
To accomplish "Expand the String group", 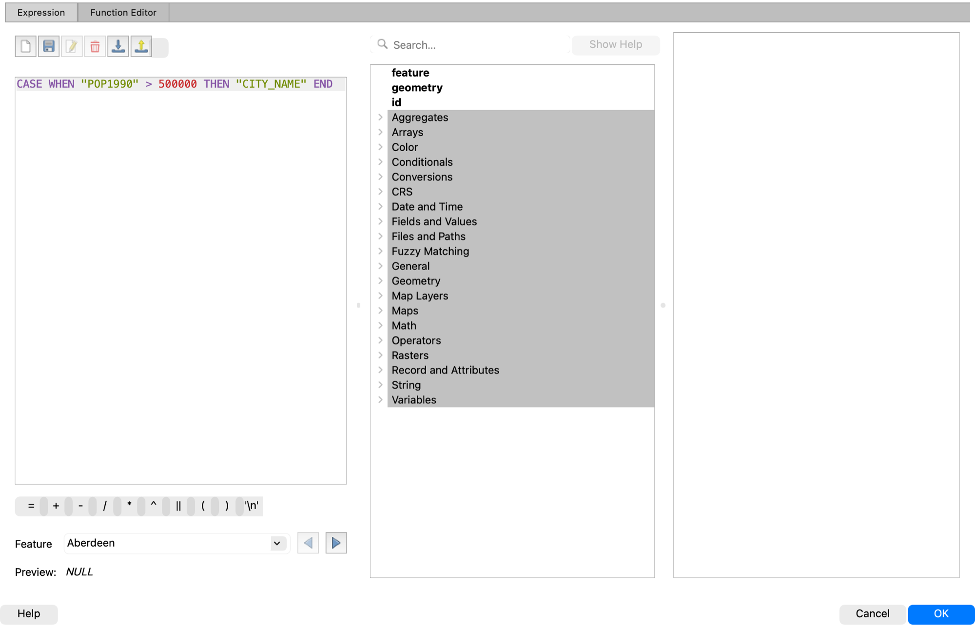I will tap(381, 385).
